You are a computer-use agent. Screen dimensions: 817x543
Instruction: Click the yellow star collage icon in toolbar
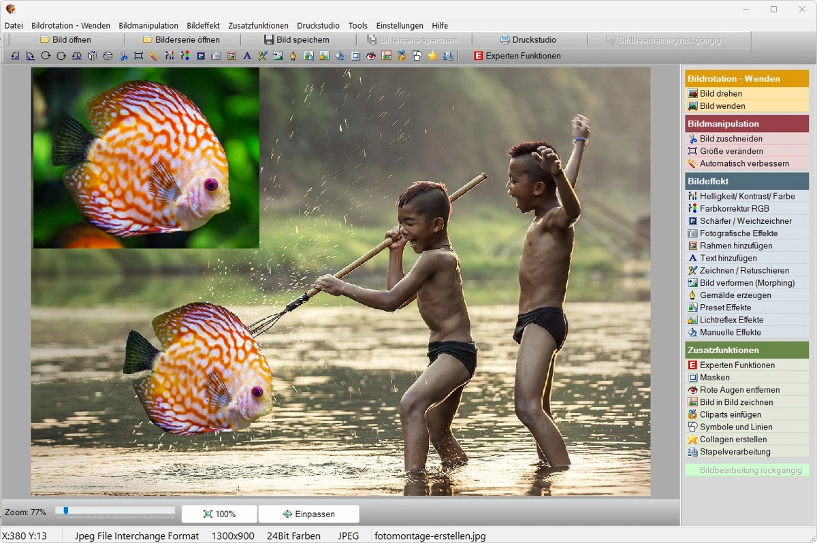432,56
